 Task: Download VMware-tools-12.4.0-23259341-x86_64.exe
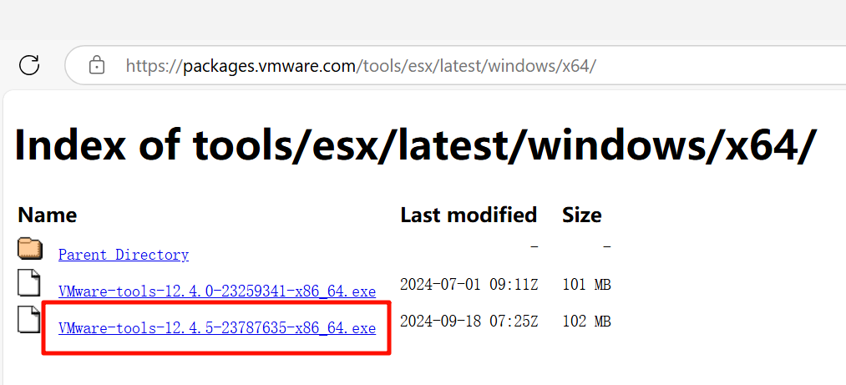coord(217,291)
